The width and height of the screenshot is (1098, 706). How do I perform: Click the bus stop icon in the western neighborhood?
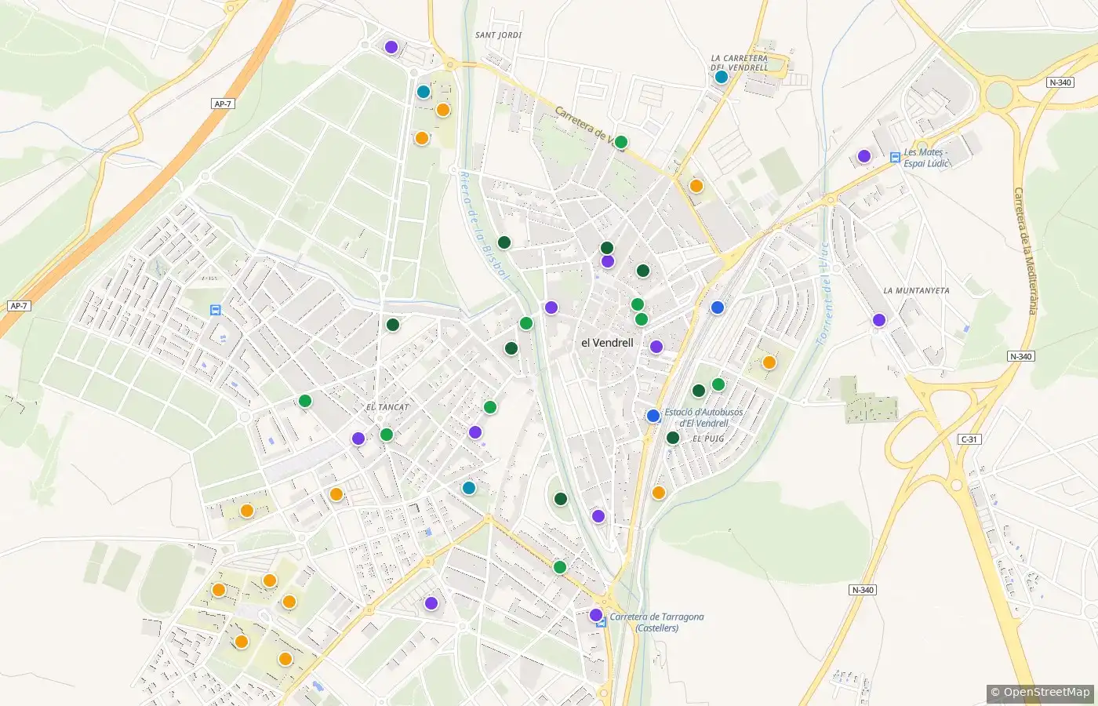pos(216,310)
